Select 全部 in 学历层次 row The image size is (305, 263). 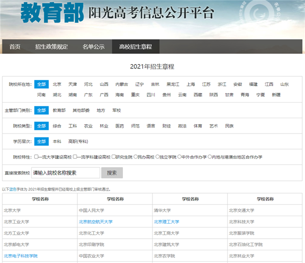pos(41,142)
